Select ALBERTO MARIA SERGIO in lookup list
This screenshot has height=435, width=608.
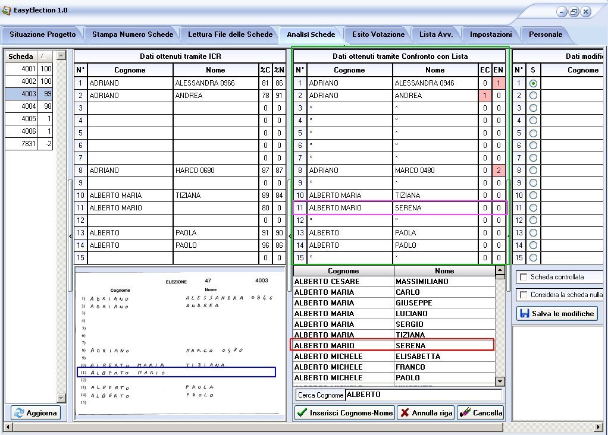(x=394, y=324)
